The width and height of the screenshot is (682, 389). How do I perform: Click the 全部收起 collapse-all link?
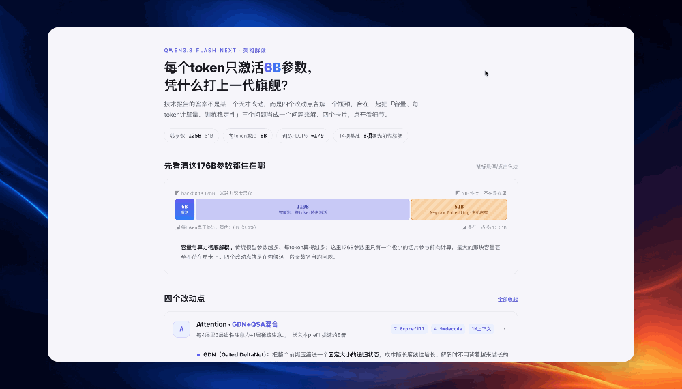[x=507, y=300]
